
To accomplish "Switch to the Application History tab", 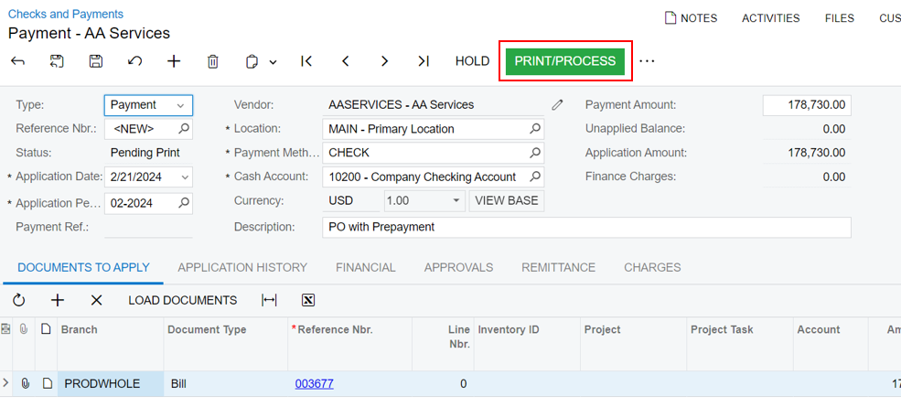I will 242,267.
